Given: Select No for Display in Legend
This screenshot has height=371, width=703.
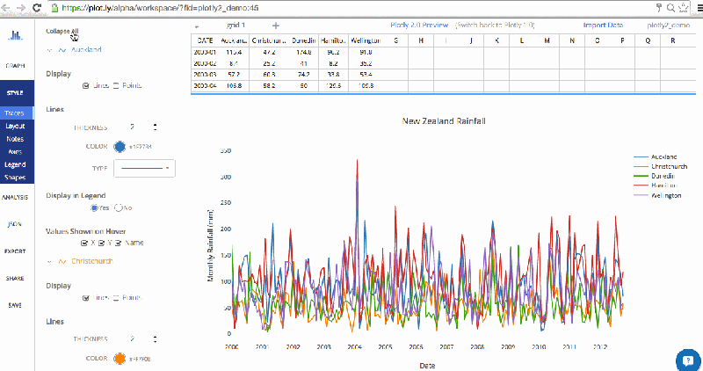Looking at the screenshot, I should tap(119, 207).
